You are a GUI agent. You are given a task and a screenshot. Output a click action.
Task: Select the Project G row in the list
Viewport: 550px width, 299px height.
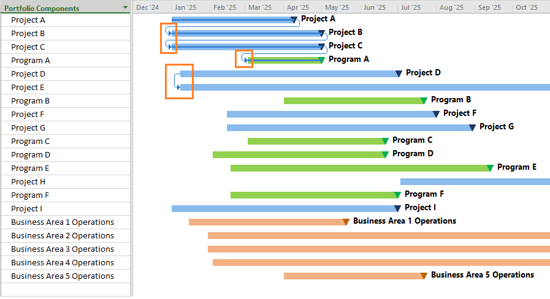[66, 128]
